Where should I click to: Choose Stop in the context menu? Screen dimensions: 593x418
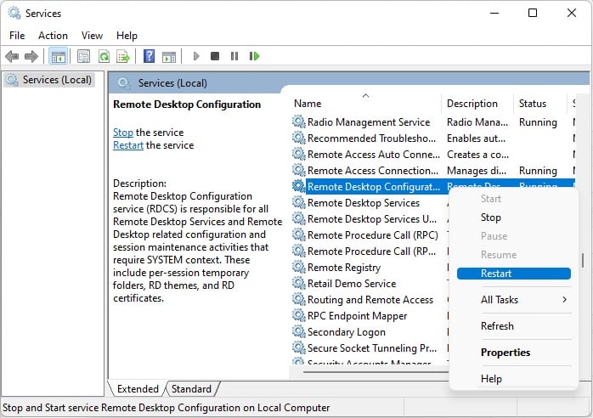click(x=513, y=217)
